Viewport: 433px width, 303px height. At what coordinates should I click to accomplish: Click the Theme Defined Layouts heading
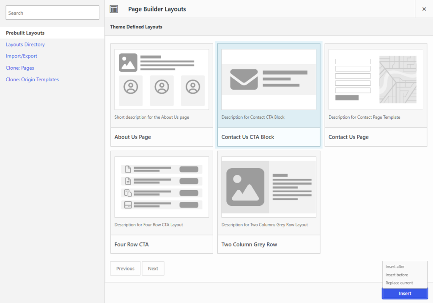[136, 27]
